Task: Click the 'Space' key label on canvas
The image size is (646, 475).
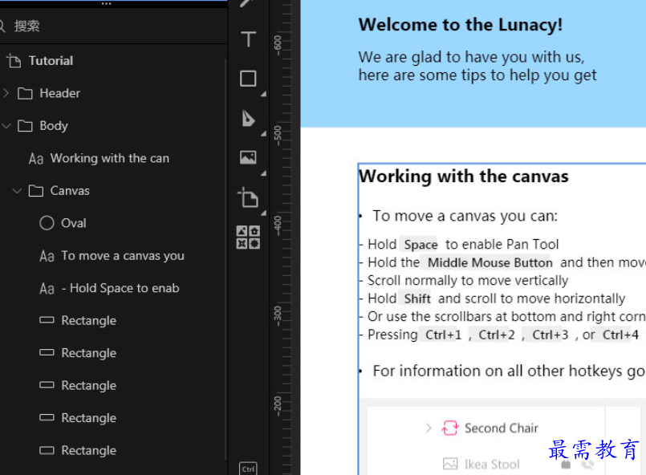Action: point(421,244)
